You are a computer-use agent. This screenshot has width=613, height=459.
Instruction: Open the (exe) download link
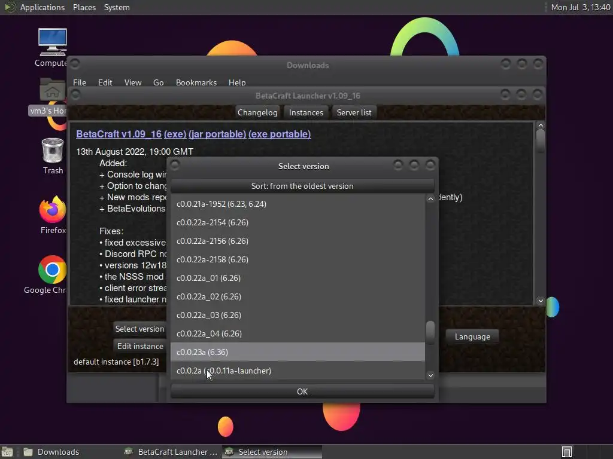tap(175, 134)
